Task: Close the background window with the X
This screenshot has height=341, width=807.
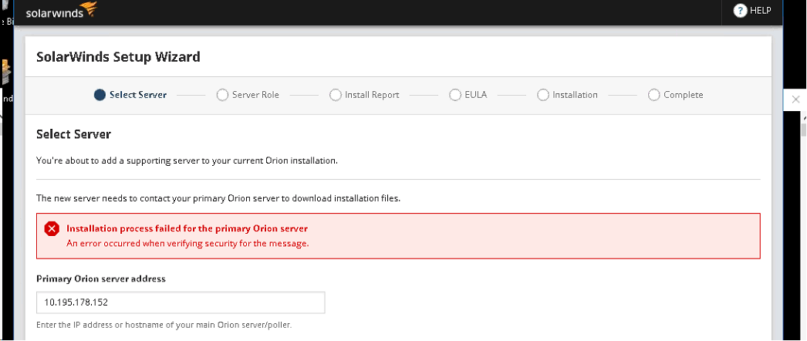Action: tap(796, 100)
